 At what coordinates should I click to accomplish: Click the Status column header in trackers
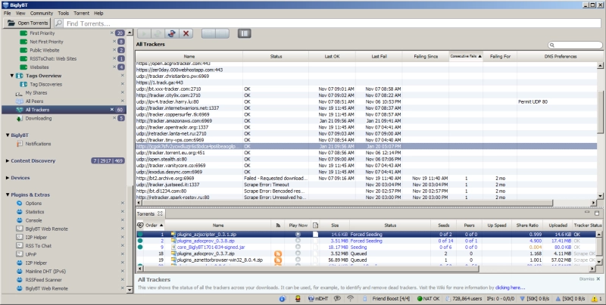(276, 56)
